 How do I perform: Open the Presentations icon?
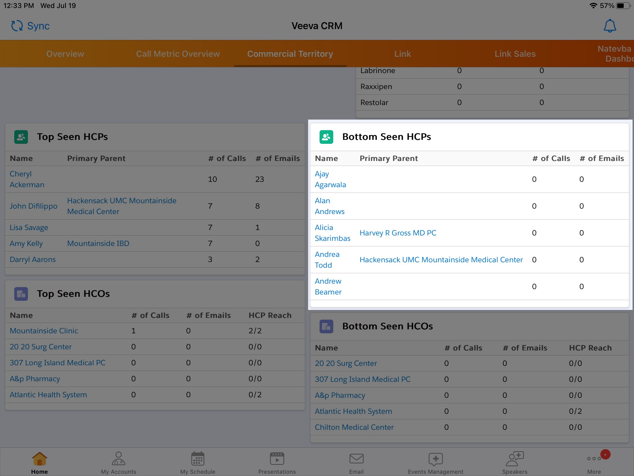coord(277,459)
